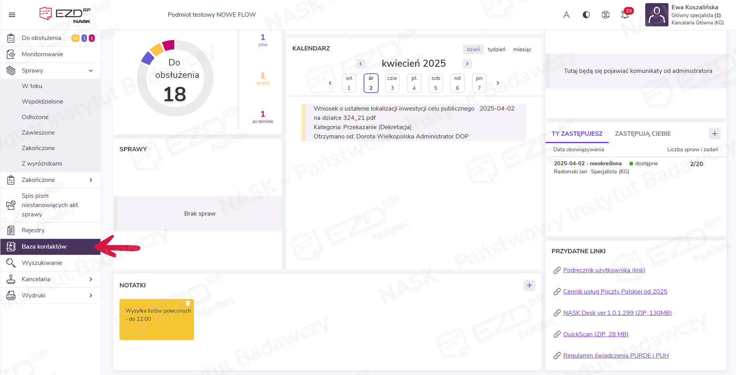This screenshot has width=736, height=375.
Task: Delete the yellow note using trash icon
Action: point(188,304)
